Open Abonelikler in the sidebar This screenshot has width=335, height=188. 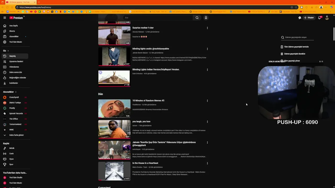15,37
